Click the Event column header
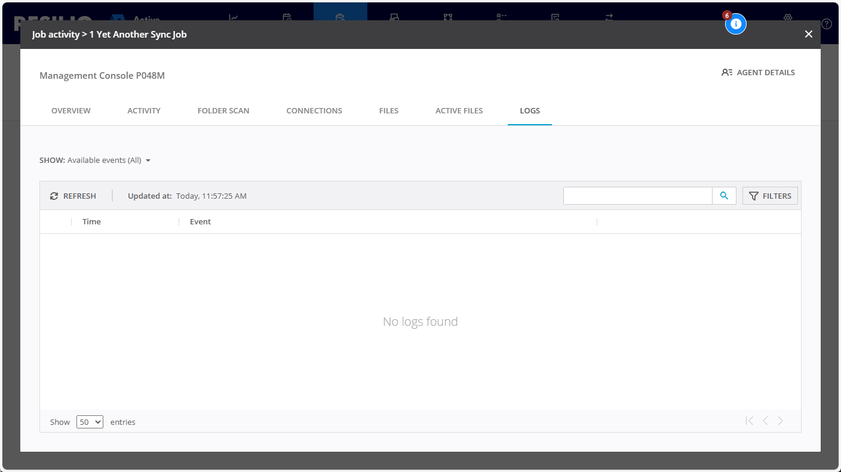841x472 pixels. click(x=200, y=221)
